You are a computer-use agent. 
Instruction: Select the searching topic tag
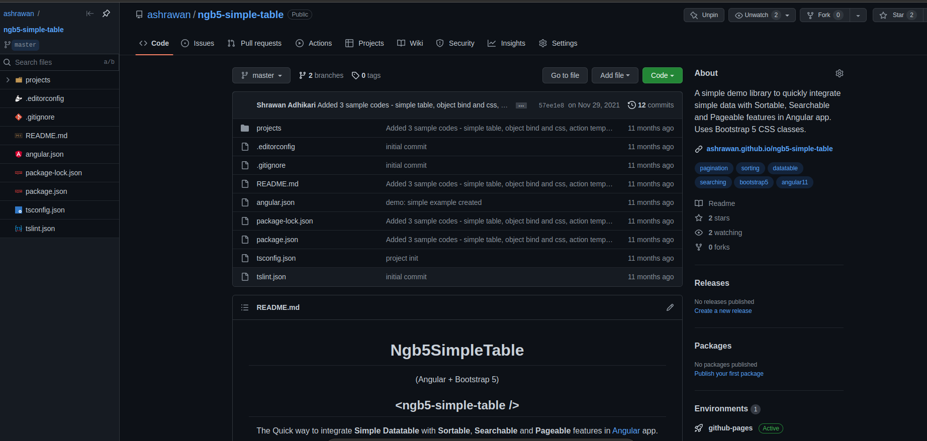tap(713, 182)
